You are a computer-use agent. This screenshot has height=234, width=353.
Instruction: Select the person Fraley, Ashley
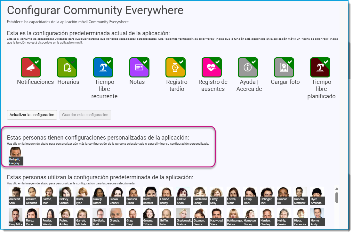point(66,217)
